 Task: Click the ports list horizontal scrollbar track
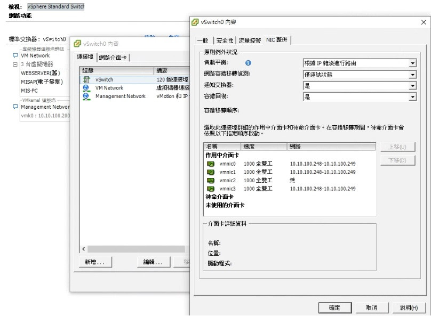click(x=137, y=249)
